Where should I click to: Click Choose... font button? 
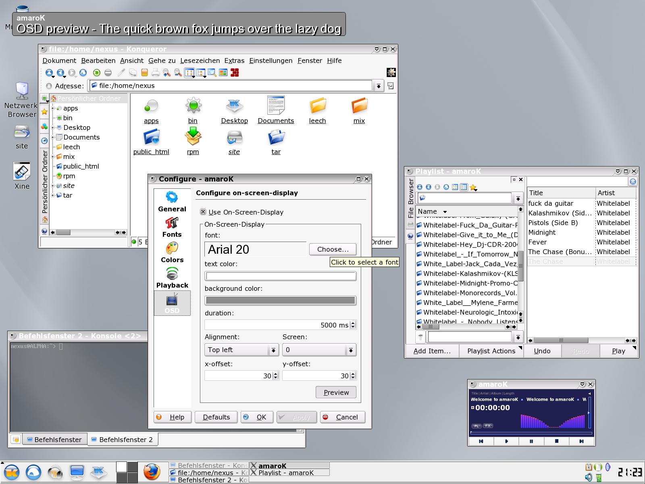point(333,249)
